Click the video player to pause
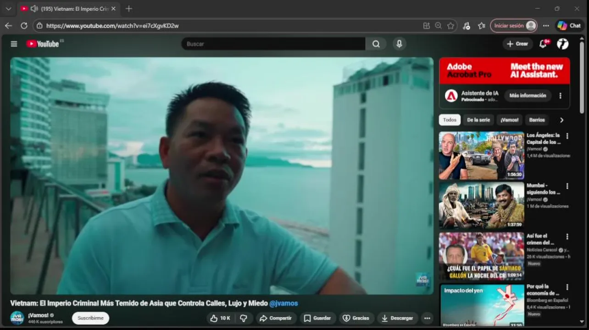The width and height of the screenshot is (589, 330). (222, 176)
